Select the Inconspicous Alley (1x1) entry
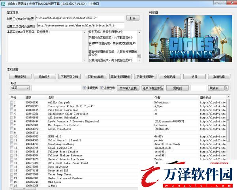237x190 pixels. click(71, 106)
